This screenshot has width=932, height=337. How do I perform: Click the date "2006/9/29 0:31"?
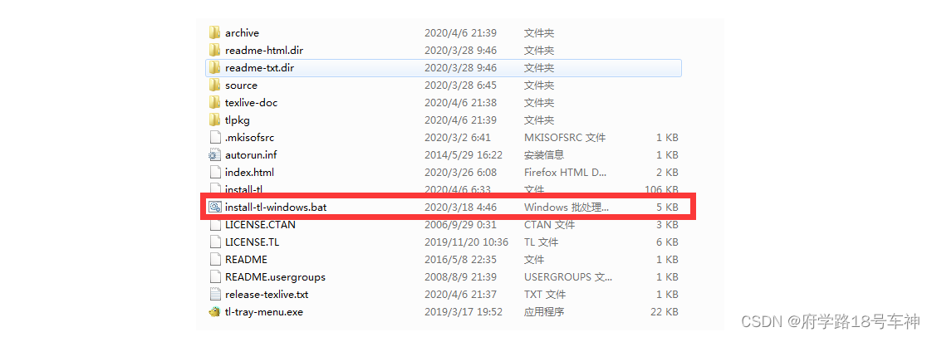click(x=461, y=225)
